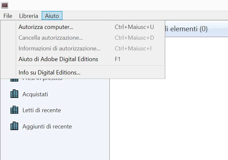Screen dimensions: 228x160
Task: Open the Libreria menu
Action: 29,16
